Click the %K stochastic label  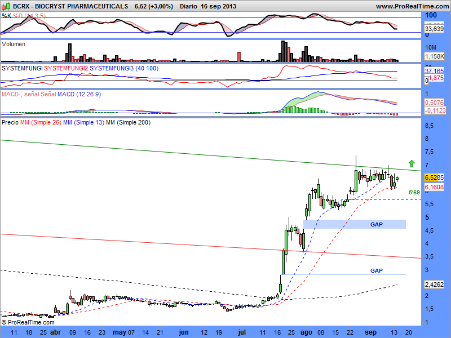point(6,16)
